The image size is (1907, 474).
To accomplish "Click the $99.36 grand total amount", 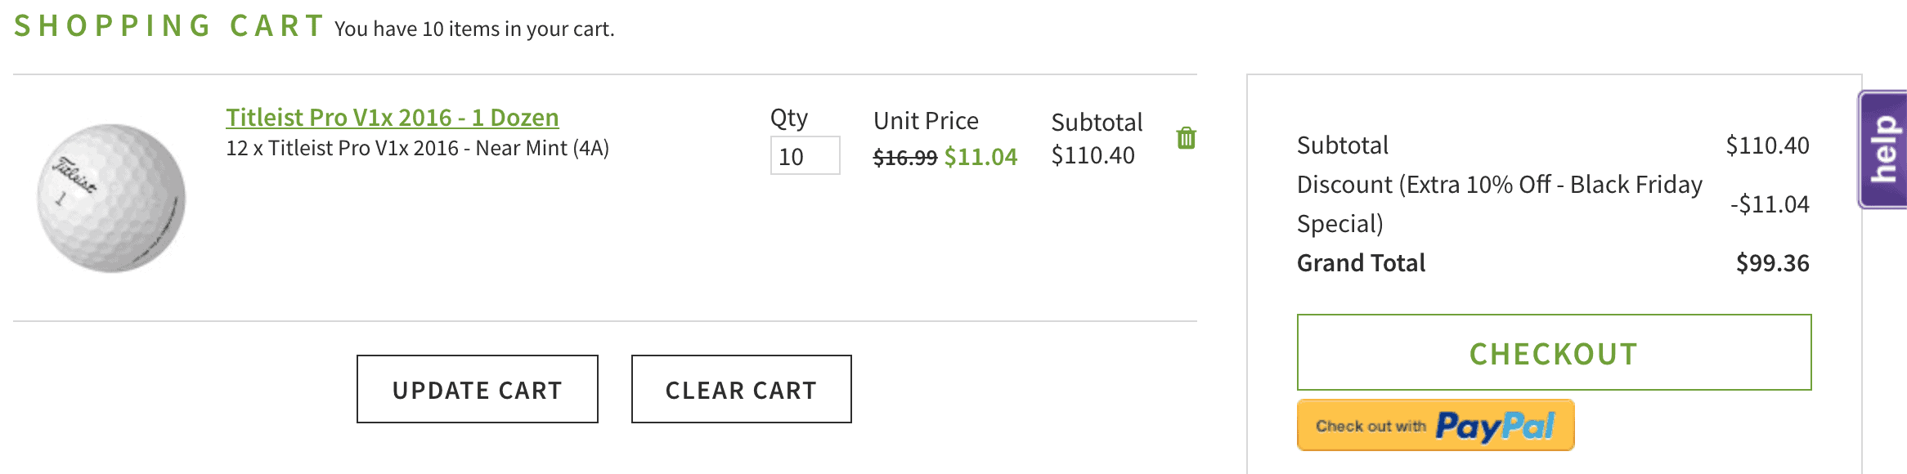I will (1773, 263).
